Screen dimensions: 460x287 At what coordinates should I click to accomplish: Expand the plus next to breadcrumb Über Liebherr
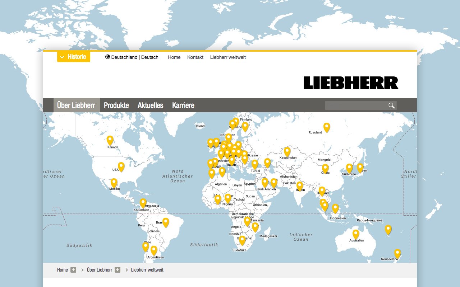pyautogui.click(x=118, y=270)
